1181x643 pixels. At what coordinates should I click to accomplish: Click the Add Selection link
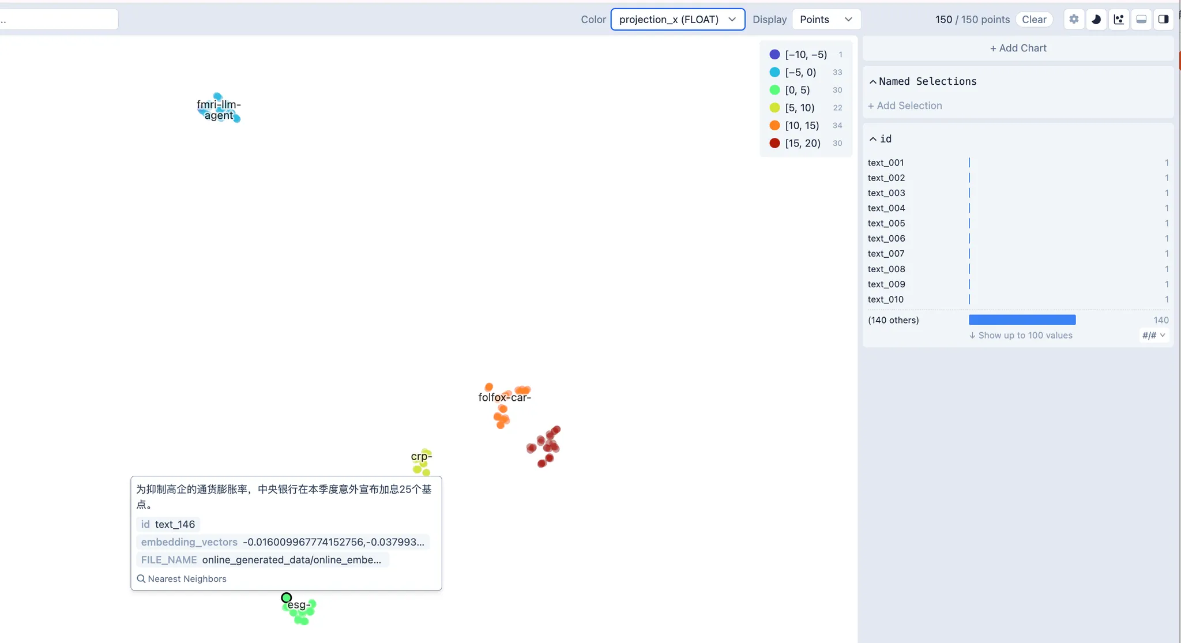coord(905,106)
